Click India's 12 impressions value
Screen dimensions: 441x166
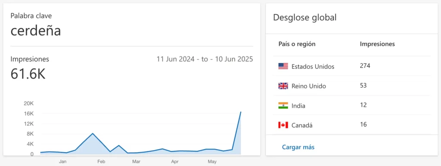363,105
